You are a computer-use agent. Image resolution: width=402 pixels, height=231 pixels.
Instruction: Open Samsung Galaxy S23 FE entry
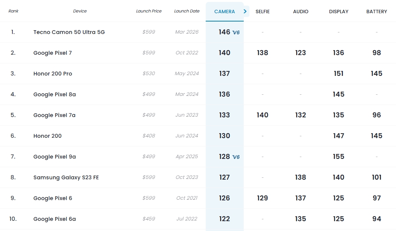(66, 177)
